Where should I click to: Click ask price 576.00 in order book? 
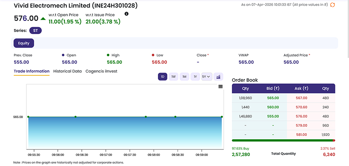pos(302,116)
